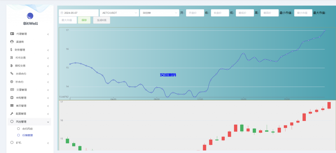336x153 pixels.
Task: Click the 首页管理 list icon
Action: pyautogui.click(x=12, y=106)
